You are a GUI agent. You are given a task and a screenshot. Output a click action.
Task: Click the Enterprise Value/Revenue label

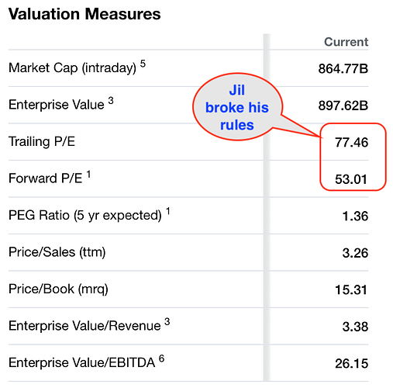(89, 325)
